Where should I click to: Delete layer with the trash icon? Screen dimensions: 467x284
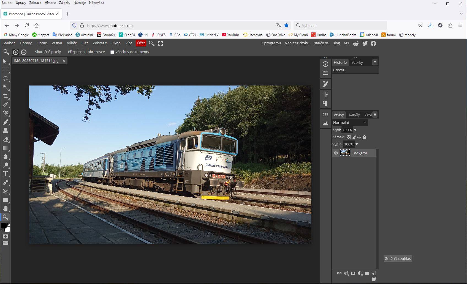pyautogui.click(x=374, y=279)
